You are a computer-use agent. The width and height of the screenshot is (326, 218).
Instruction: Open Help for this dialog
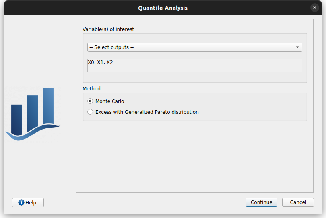[x=28, y=202]
